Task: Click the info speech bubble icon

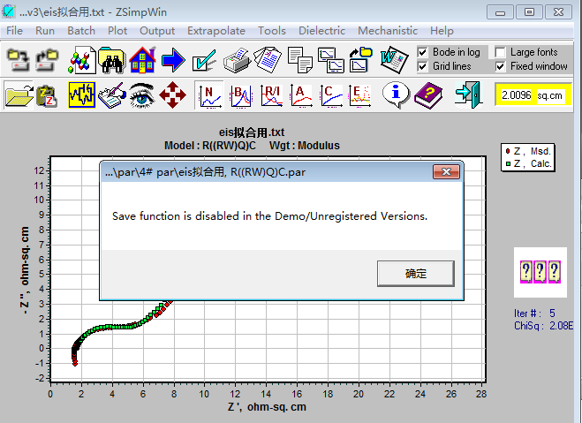Action: point(396,95)
